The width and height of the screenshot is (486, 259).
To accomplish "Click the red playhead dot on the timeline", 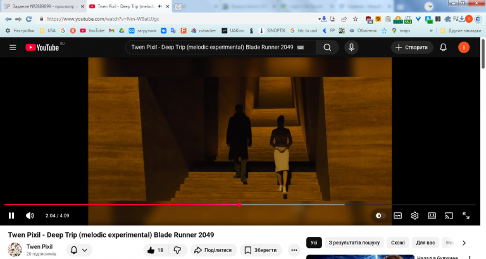I will (239, 205).
